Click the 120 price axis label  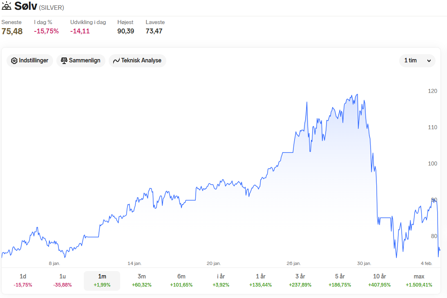(432, 91)
